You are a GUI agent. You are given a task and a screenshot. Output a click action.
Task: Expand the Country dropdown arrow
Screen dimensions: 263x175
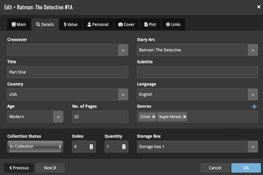point(123,95)
